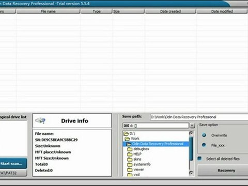248x186 pixels.
Task: Click the folder tree scrollbar thumb
Action: click(191, 148)
